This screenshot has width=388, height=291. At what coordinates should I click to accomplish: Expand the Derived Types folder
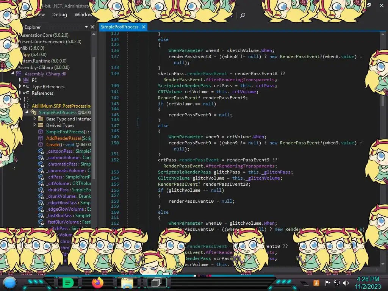[34, 125]
